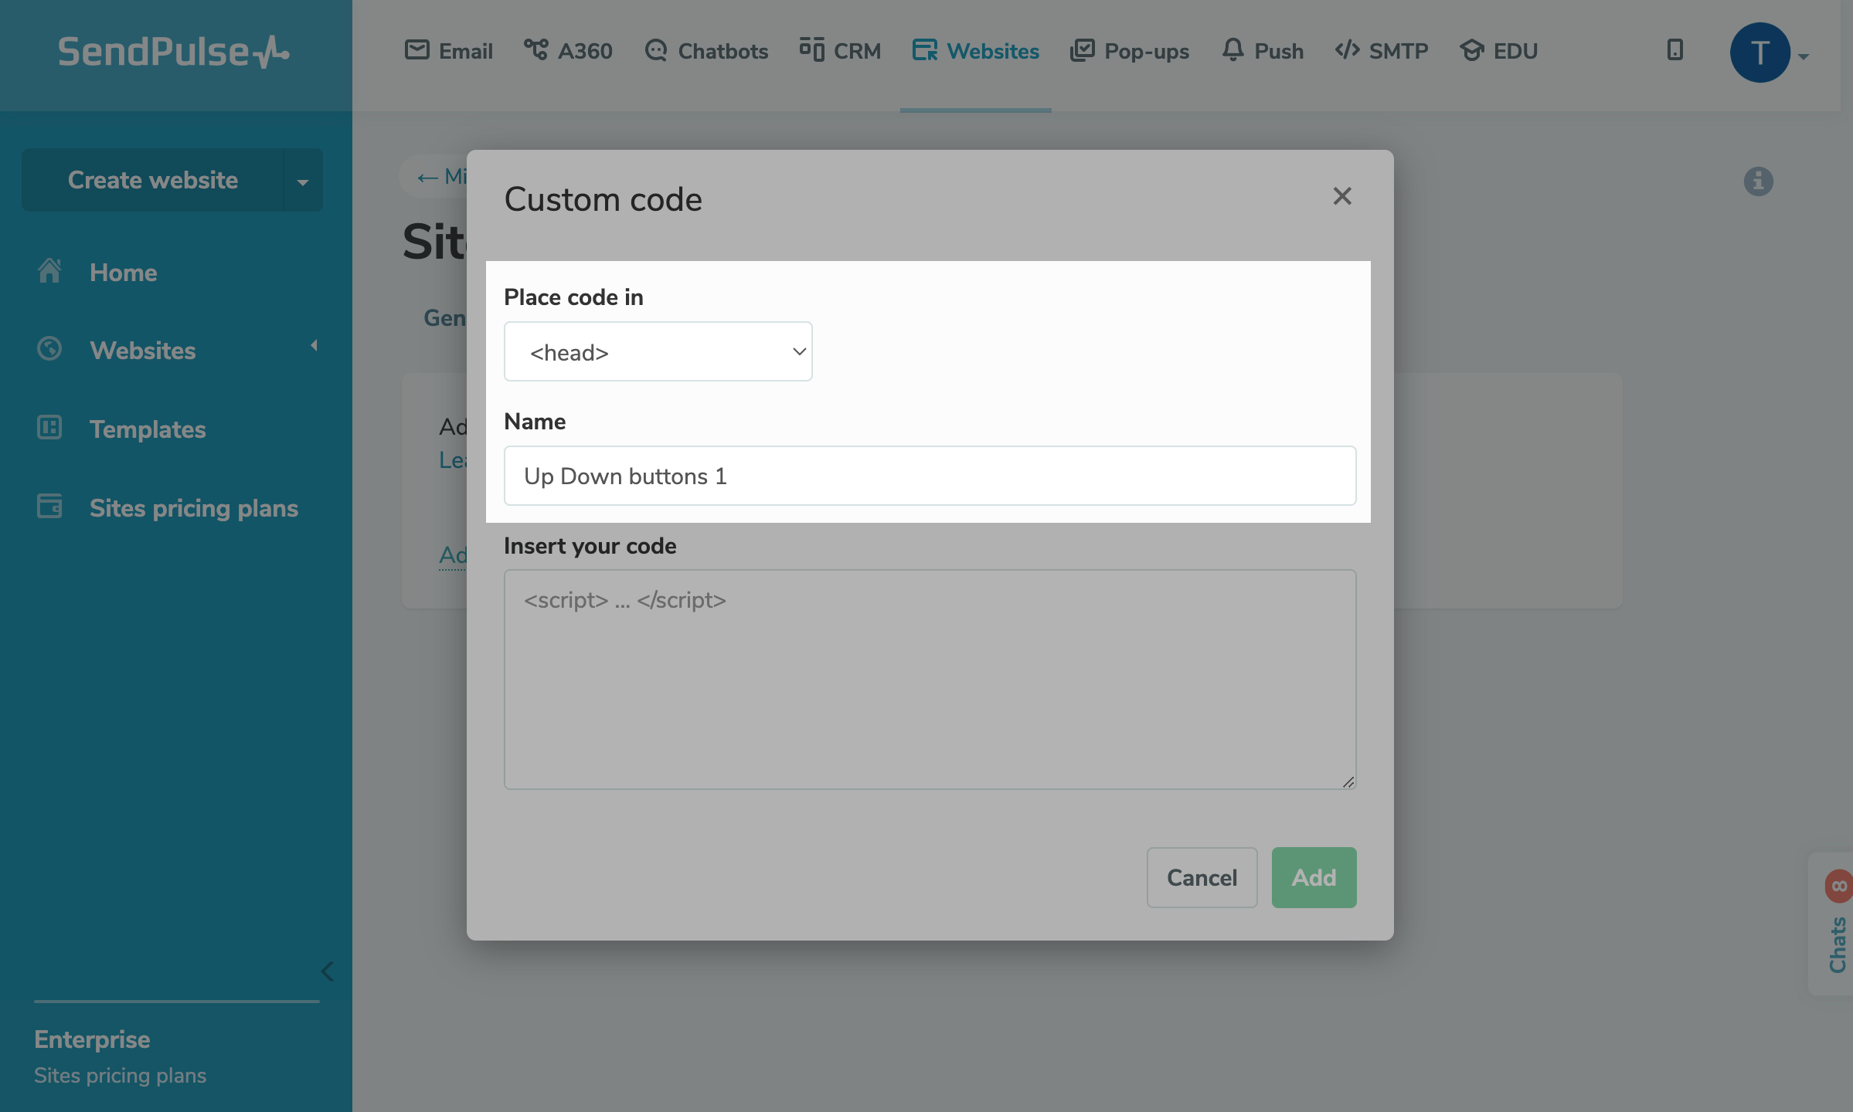Switch to the Websites tab
Screen dimensions: 1853x1112
tap(976, 50)
